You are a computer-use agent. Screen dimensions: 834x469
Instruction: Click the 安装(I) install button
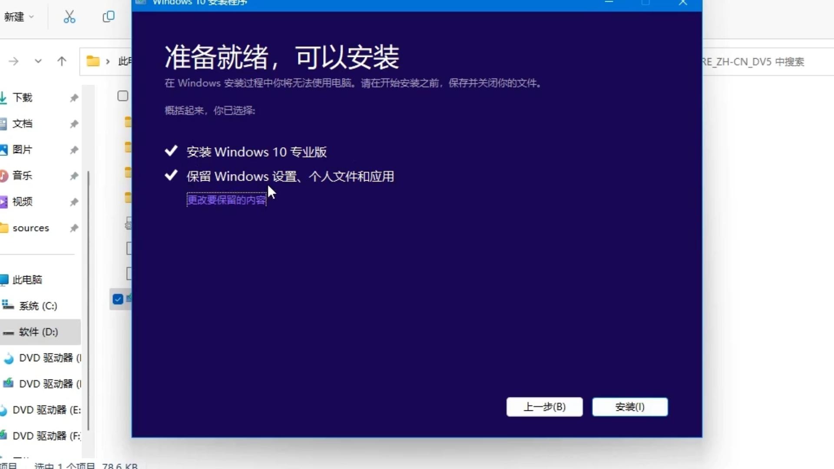(x=630, y=407)
